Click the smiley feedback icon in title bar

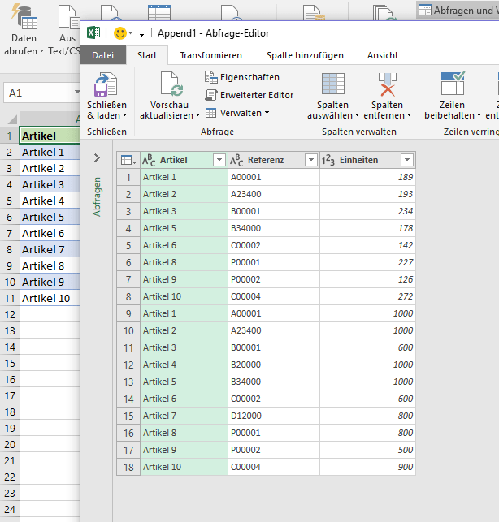pos(119,33)
